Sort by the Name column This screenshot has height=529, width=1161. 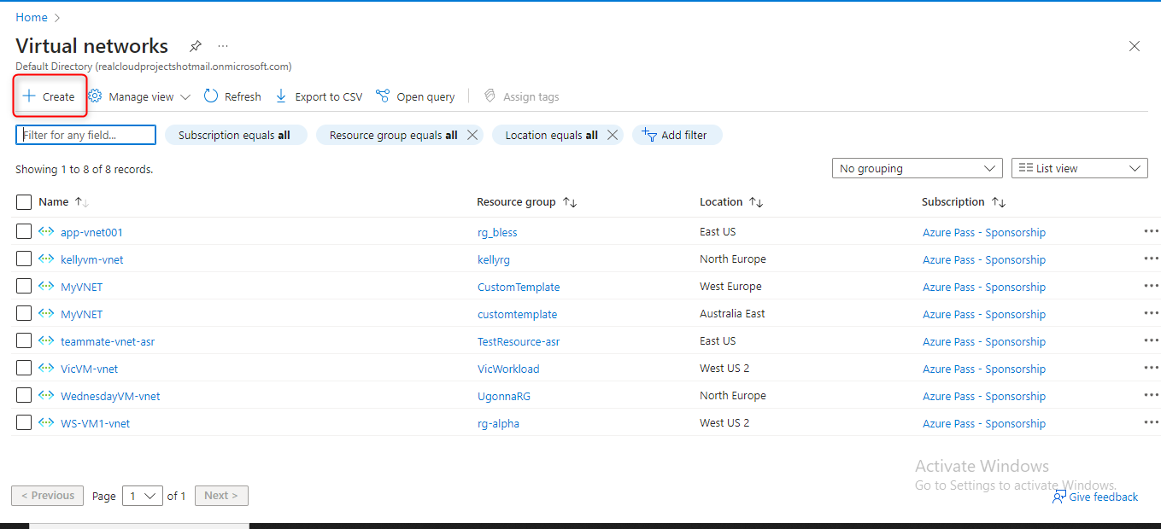pos(64,202)
